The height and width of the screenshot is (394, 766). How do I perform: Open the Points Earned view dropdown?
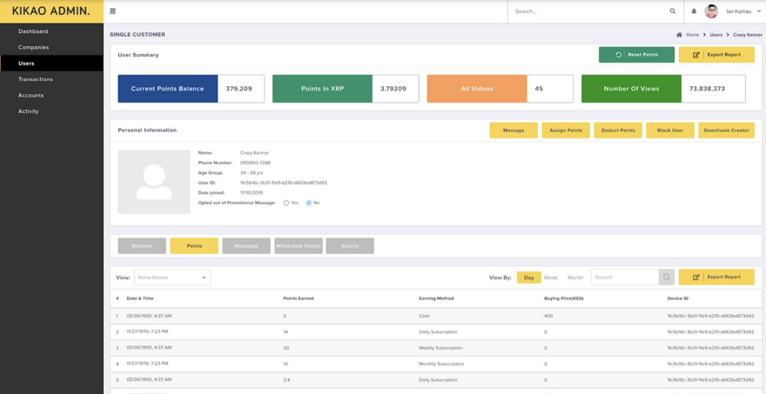(172, 277)
